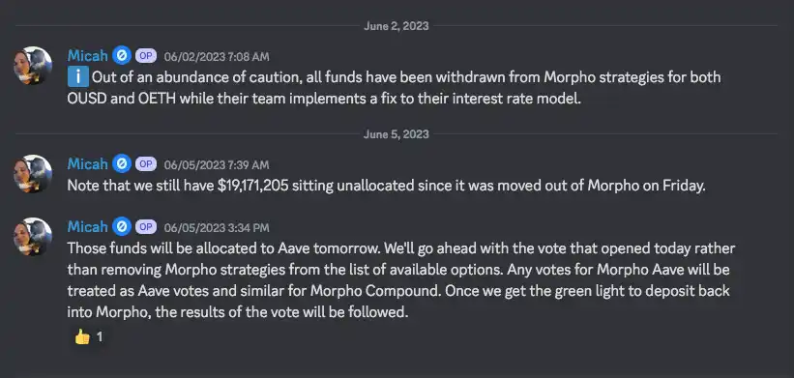Toggle the thumbs up reaction

click(89, 336)
